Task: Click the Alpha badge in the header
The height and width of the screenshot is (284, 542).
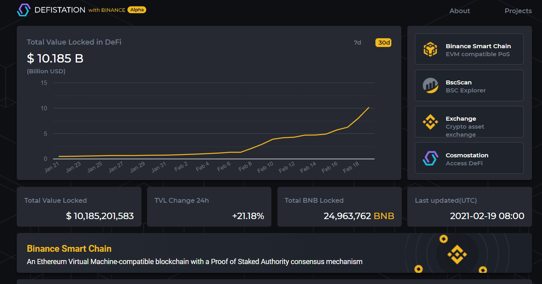Action: (x=137, y=10)
